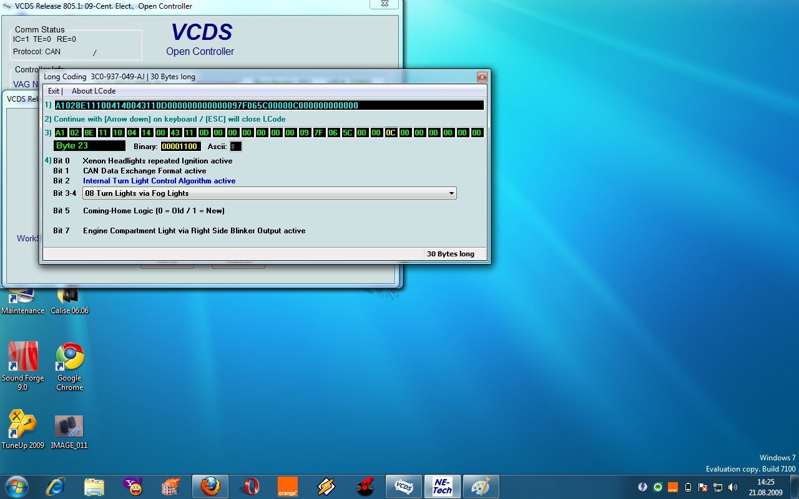Open the Bit 3-4 Turn Lights dropdown

click(269, 193)
